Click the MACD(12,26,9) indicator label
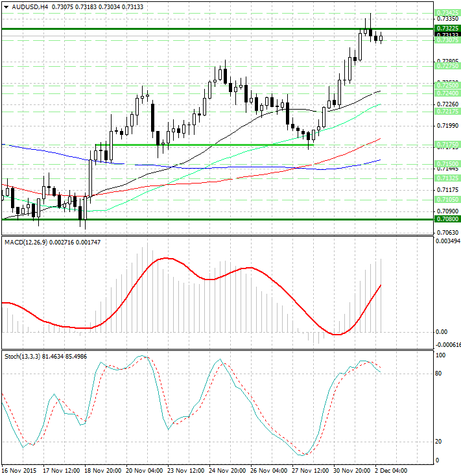 pos(26,243)
